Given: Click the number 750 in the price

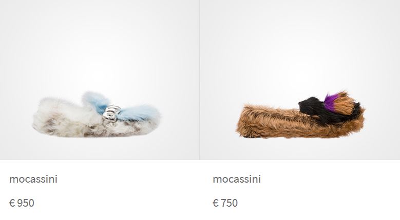Looking at the screenshot, I should [230, 203].
